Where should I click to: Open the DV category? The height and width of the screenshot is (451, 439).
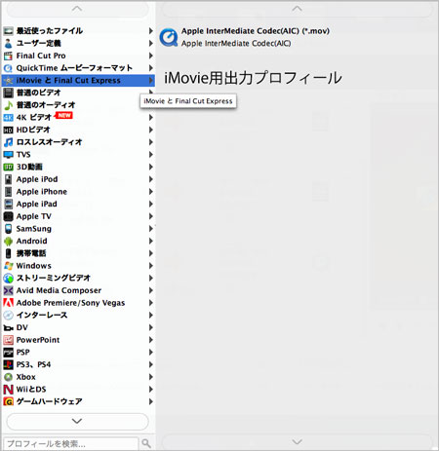coord(78,327)
